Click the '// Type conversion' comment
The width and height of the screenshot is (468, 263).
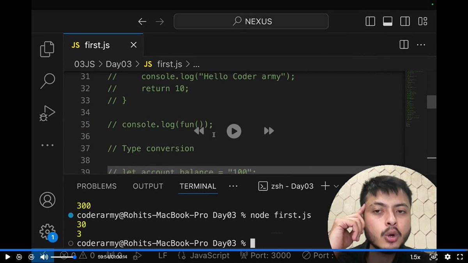pos(151,148)
